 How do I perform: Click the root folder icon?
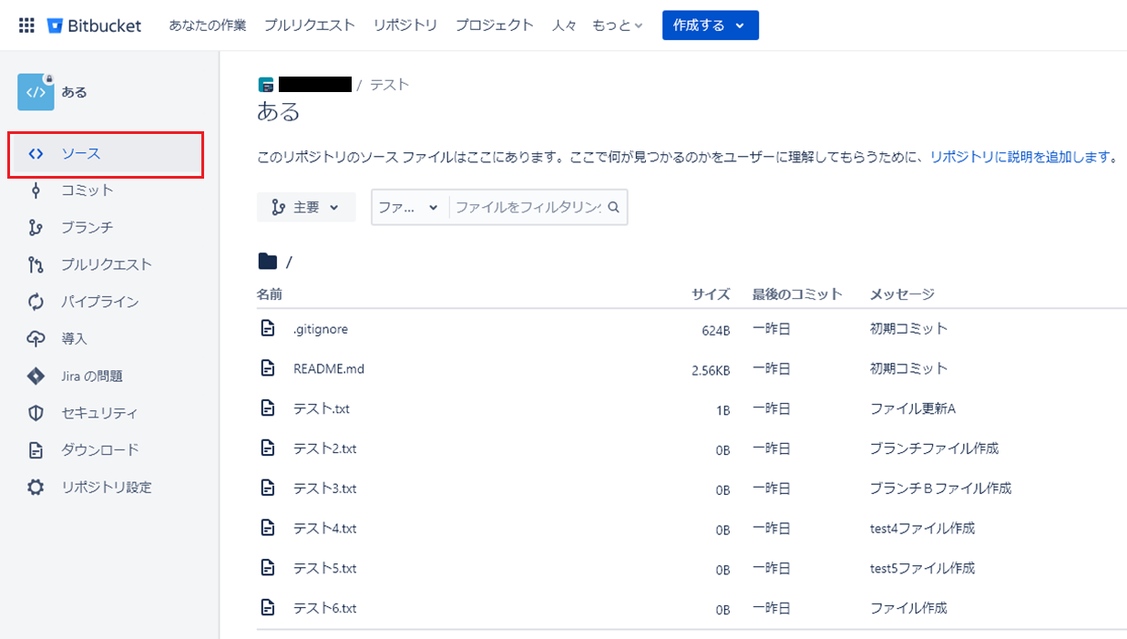267,262
